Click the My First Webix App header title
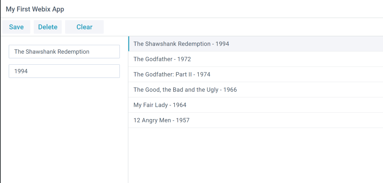 click(35, 9)
